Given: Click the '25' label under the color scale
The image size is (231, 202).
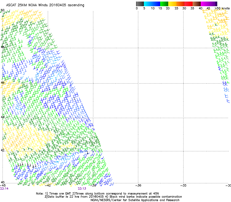Looking at the screenshot, I should click(176, 8).
